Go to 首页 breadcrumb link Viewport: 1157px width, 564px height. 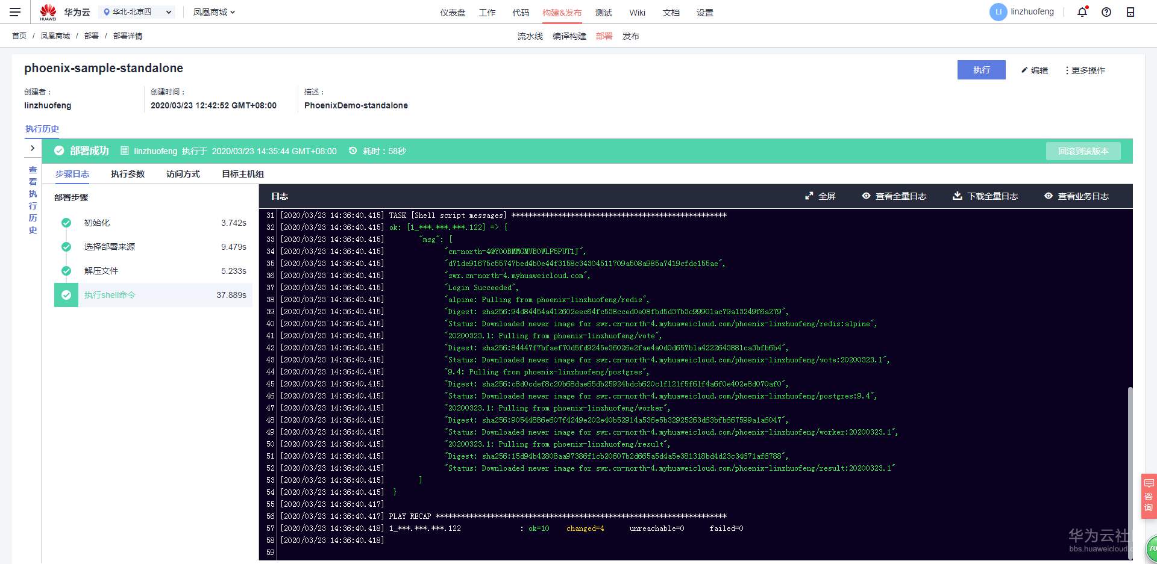[x=19, y=36]
